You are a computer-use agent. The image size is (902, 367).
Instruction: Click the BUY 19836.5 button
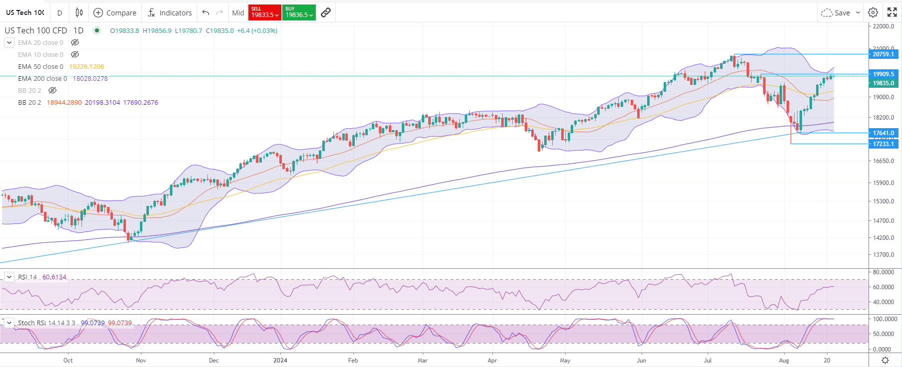point(299,12)
